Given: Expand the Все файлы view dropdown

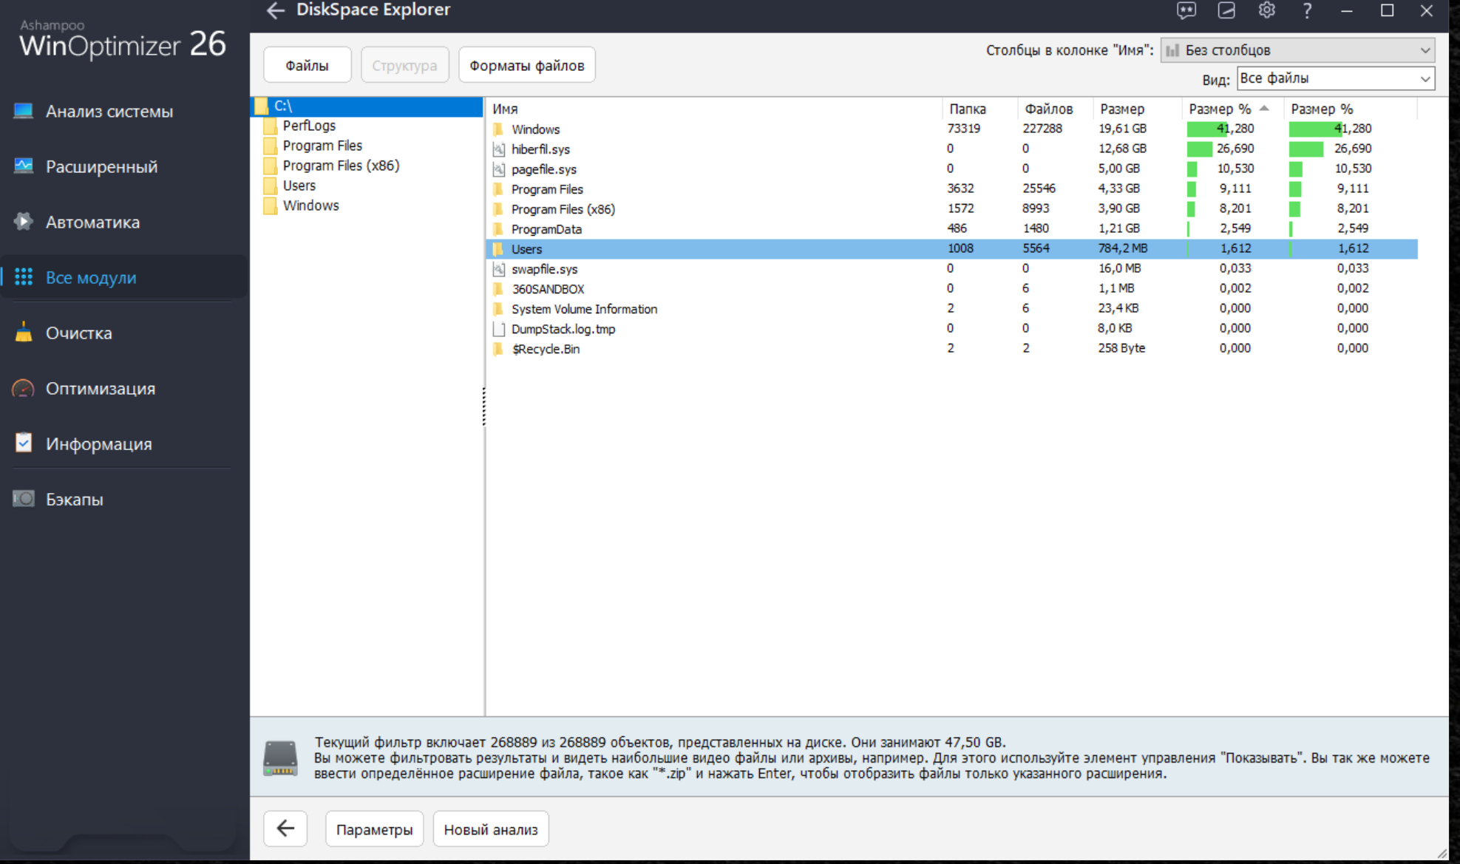Looking at the screenshot, I should (1335, 78).
